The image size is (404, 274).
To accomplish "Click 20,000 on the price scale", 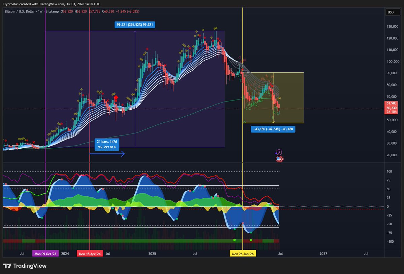I will tap(391, 155).
